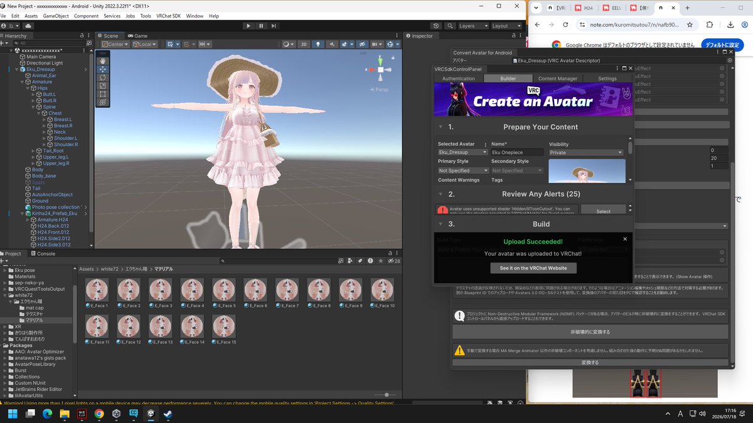Collapse the Chest node in Hierarchy
The image size is (753, 423).
tap(43, 113)
